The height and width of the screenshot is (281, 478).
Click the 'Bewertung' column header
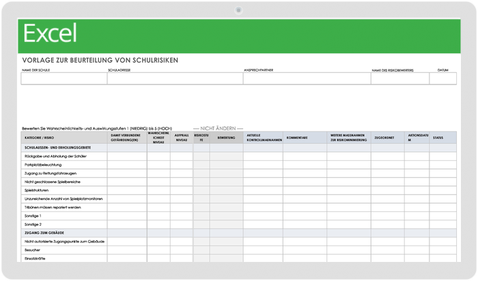click(x=226, y=138)
